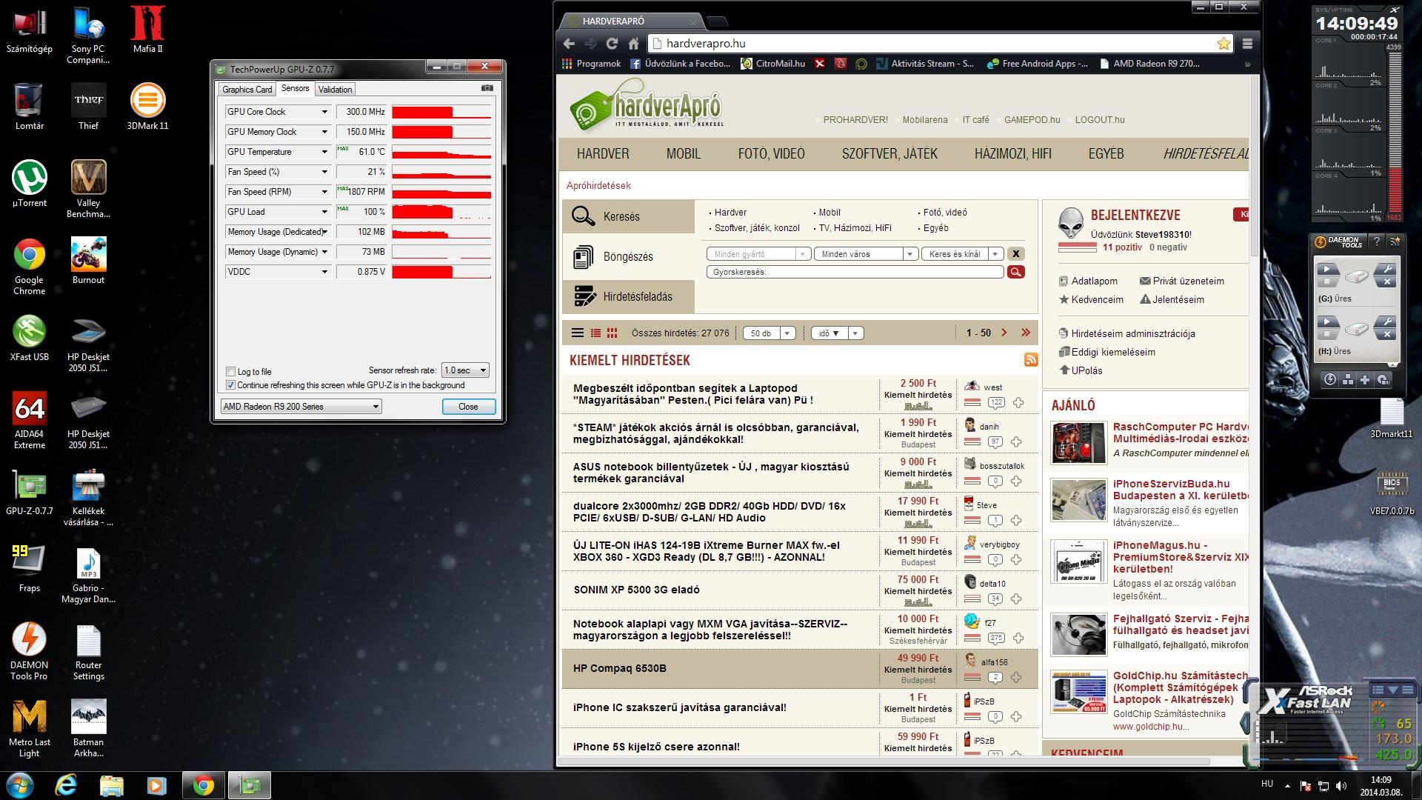Open the HP Compaq 6530B listing
This screenshot has height=800, width=1422.
pos(619,668)
